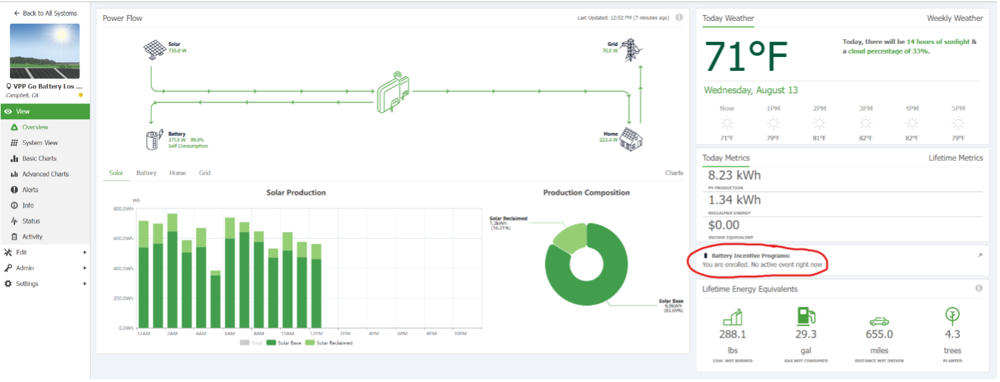
Task: Switch to the Battery chart tab
Action: click(x=146, y=173)
